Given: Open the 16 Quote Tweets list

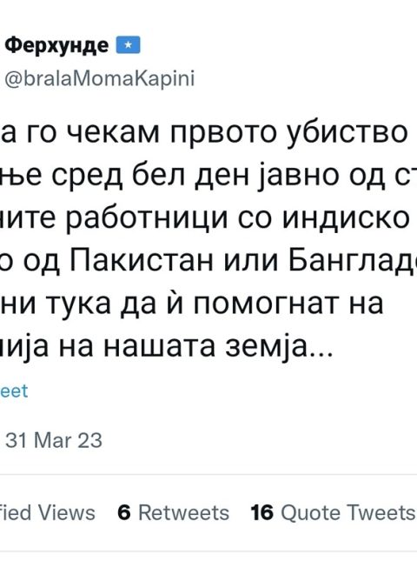Looking at the screenshot, I should pyautogui.click(x=333, y=512).
